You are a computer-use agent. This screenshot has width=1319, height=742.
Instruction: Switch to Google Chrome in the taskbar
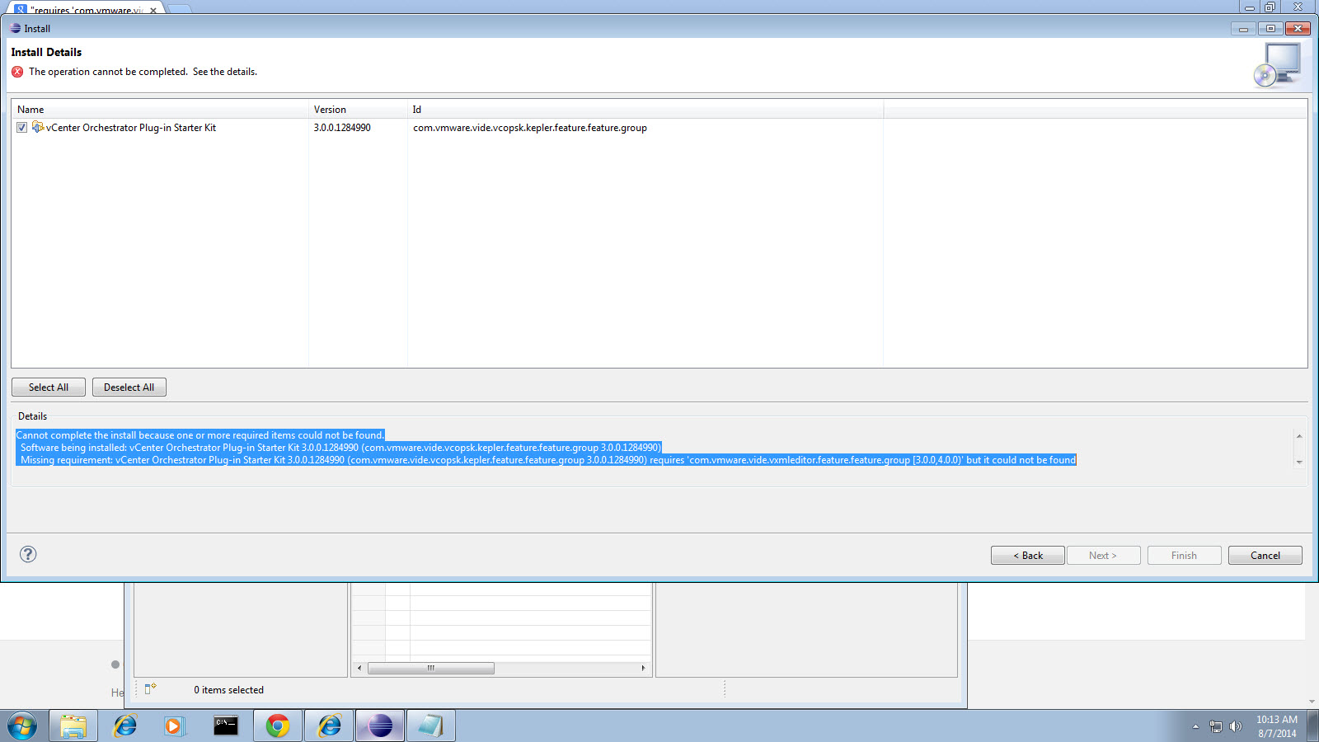278,726
